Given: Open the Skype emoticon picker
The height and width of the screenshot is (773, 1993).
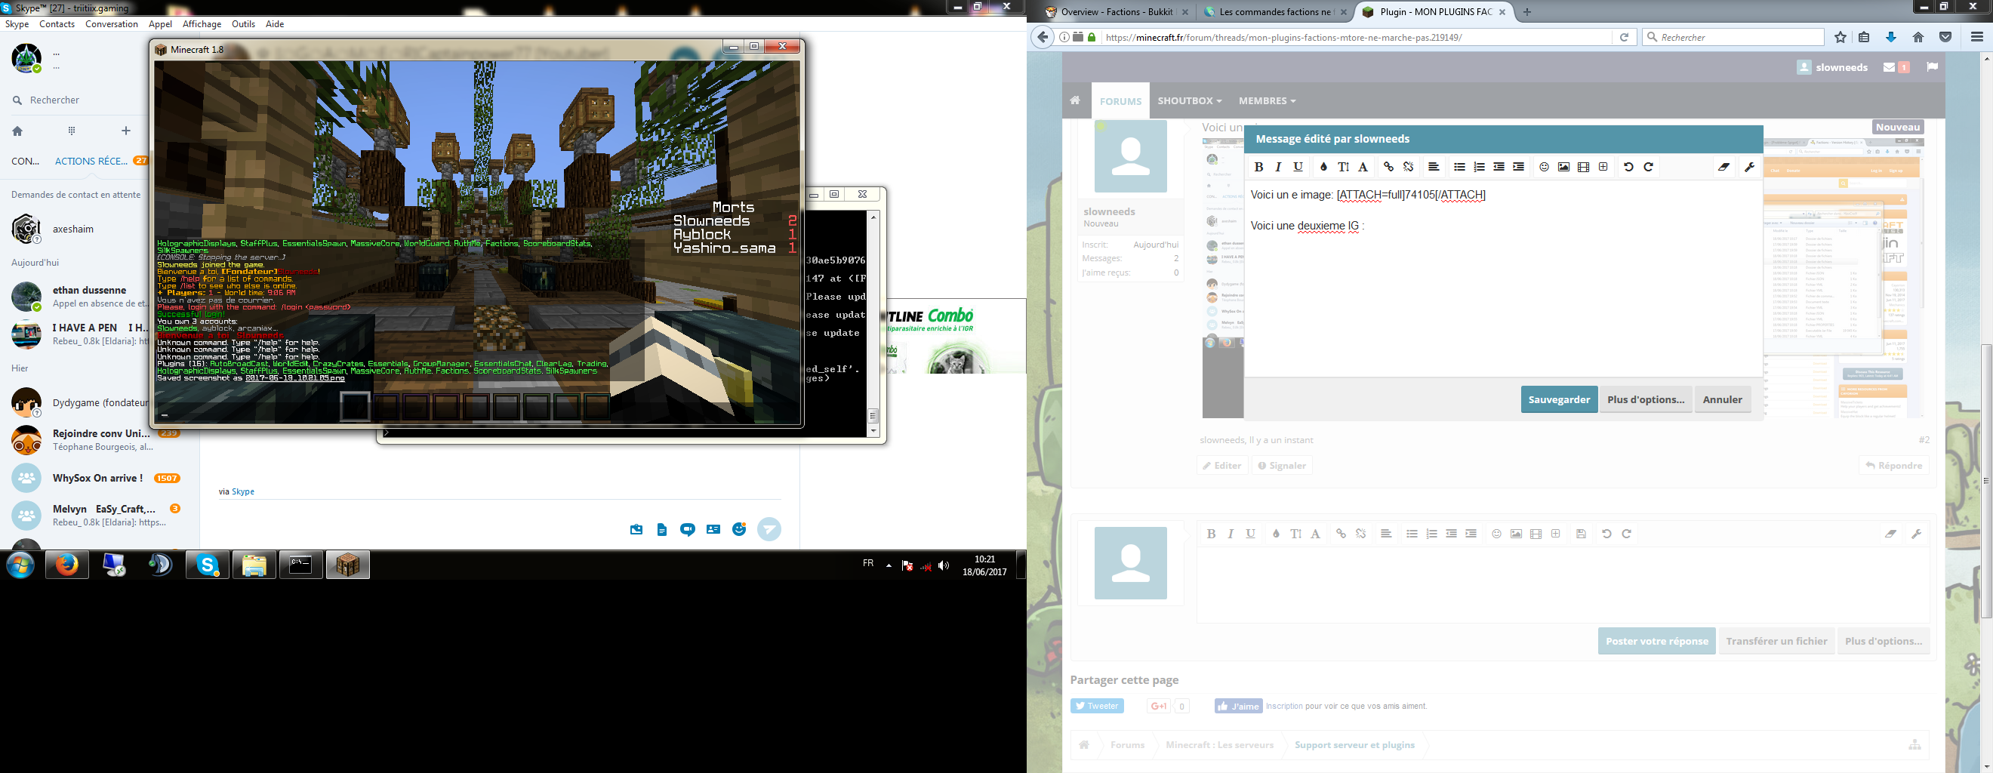Looking at the screenshot, I should point(740,530).
